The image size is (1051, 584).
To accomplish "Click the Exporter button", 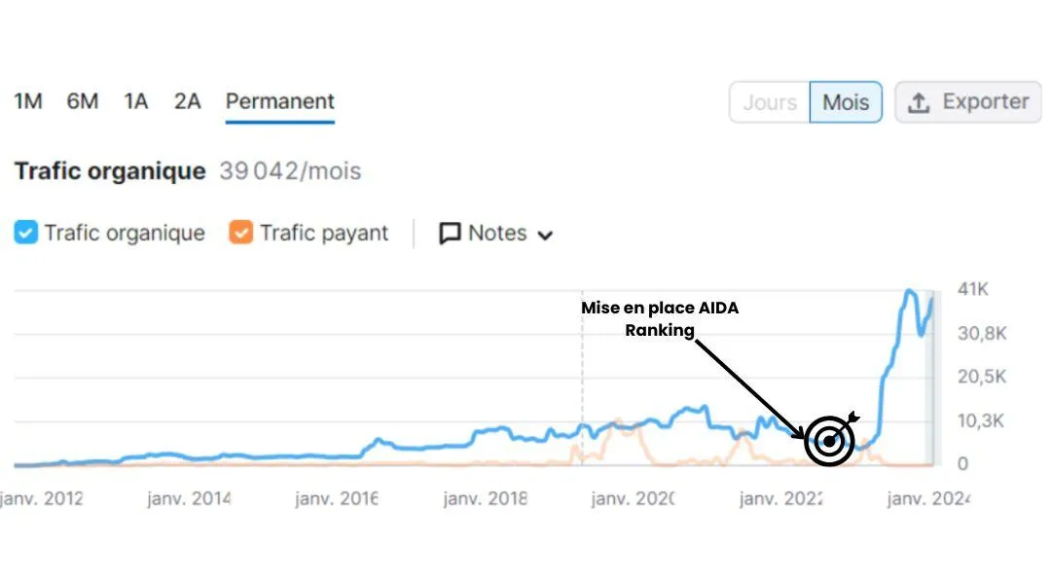I will coord(968,102).
